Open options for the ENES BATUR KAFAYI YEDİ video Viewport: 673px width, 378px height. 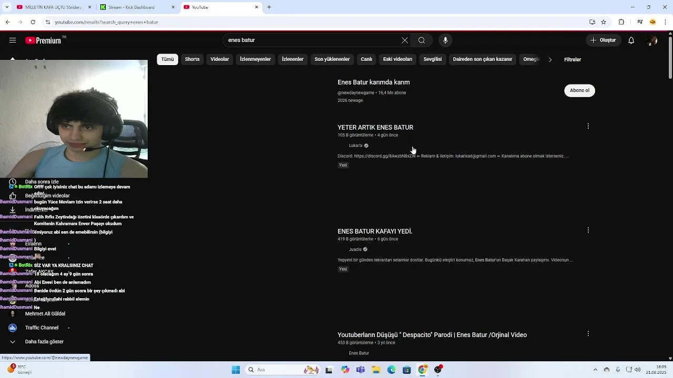[x=588, y=230]
